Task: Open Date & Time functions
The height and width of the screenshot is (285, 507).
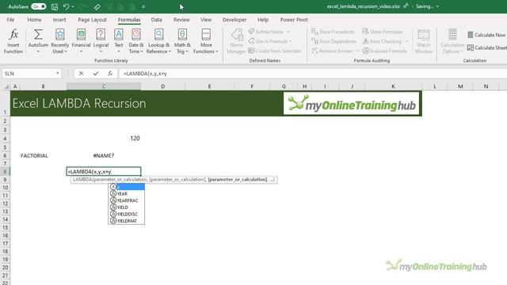Action: pos(136,40)
